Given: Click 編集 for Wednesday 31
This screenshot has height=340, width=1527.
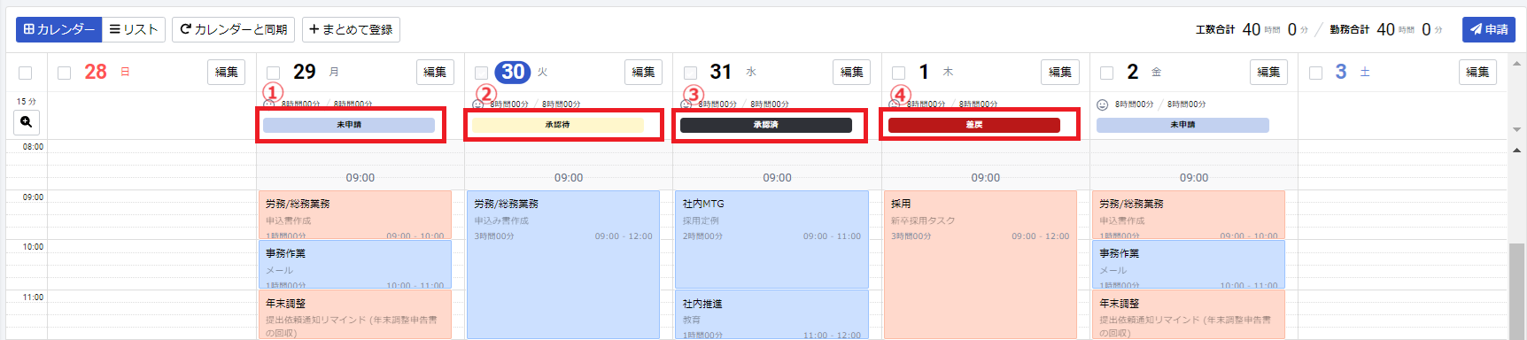Looking at the screenshot, I should (852, 72).
